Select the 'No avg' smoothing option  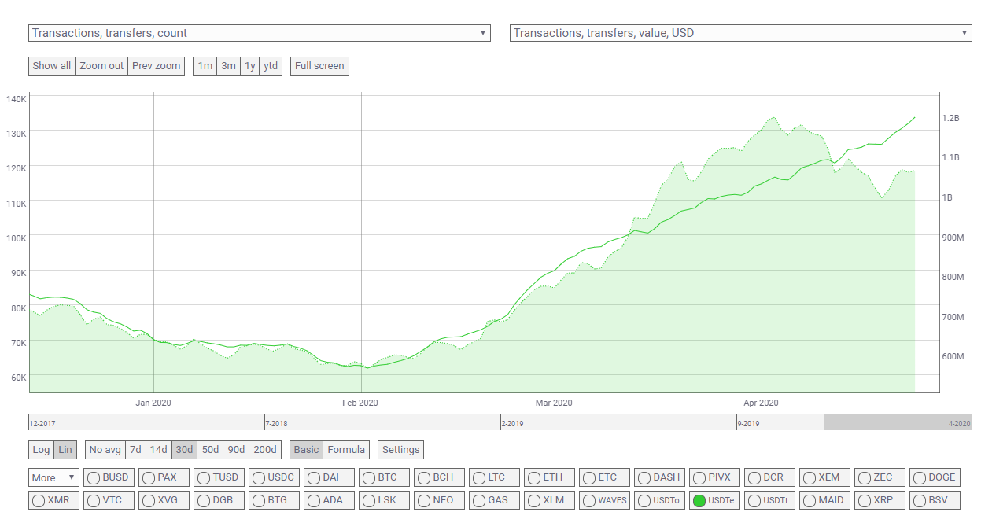pyautogui.click(x=105, y=450)
